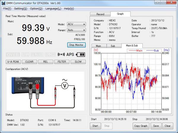Click the battery level indicator icon

[80, 54]
